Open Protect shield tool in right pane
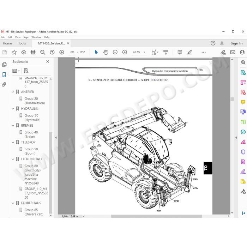This screenshot has width=247, height=247. (x=243, y=152)
